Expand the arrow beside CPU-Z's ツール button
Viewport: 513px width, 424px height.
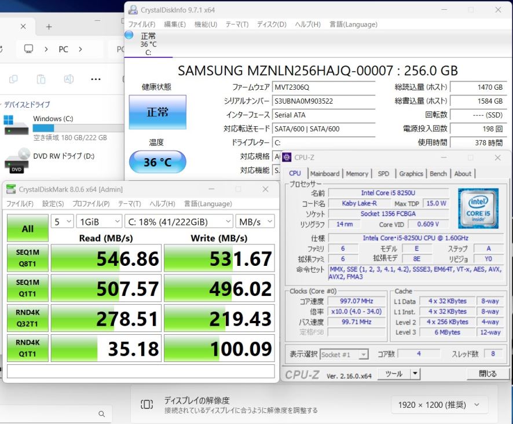[415, 374]
